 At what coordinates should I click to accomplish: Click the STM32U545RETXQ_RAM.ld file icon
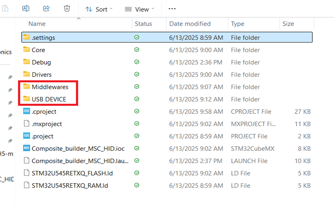[x=26, y=185]
